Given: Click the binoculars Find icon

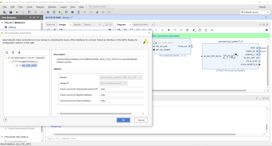Looking at the screenshot, I should [48, 12].
